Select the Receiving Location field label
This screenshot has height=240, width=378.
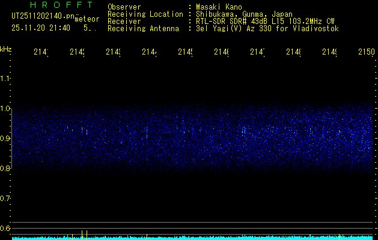145,14
